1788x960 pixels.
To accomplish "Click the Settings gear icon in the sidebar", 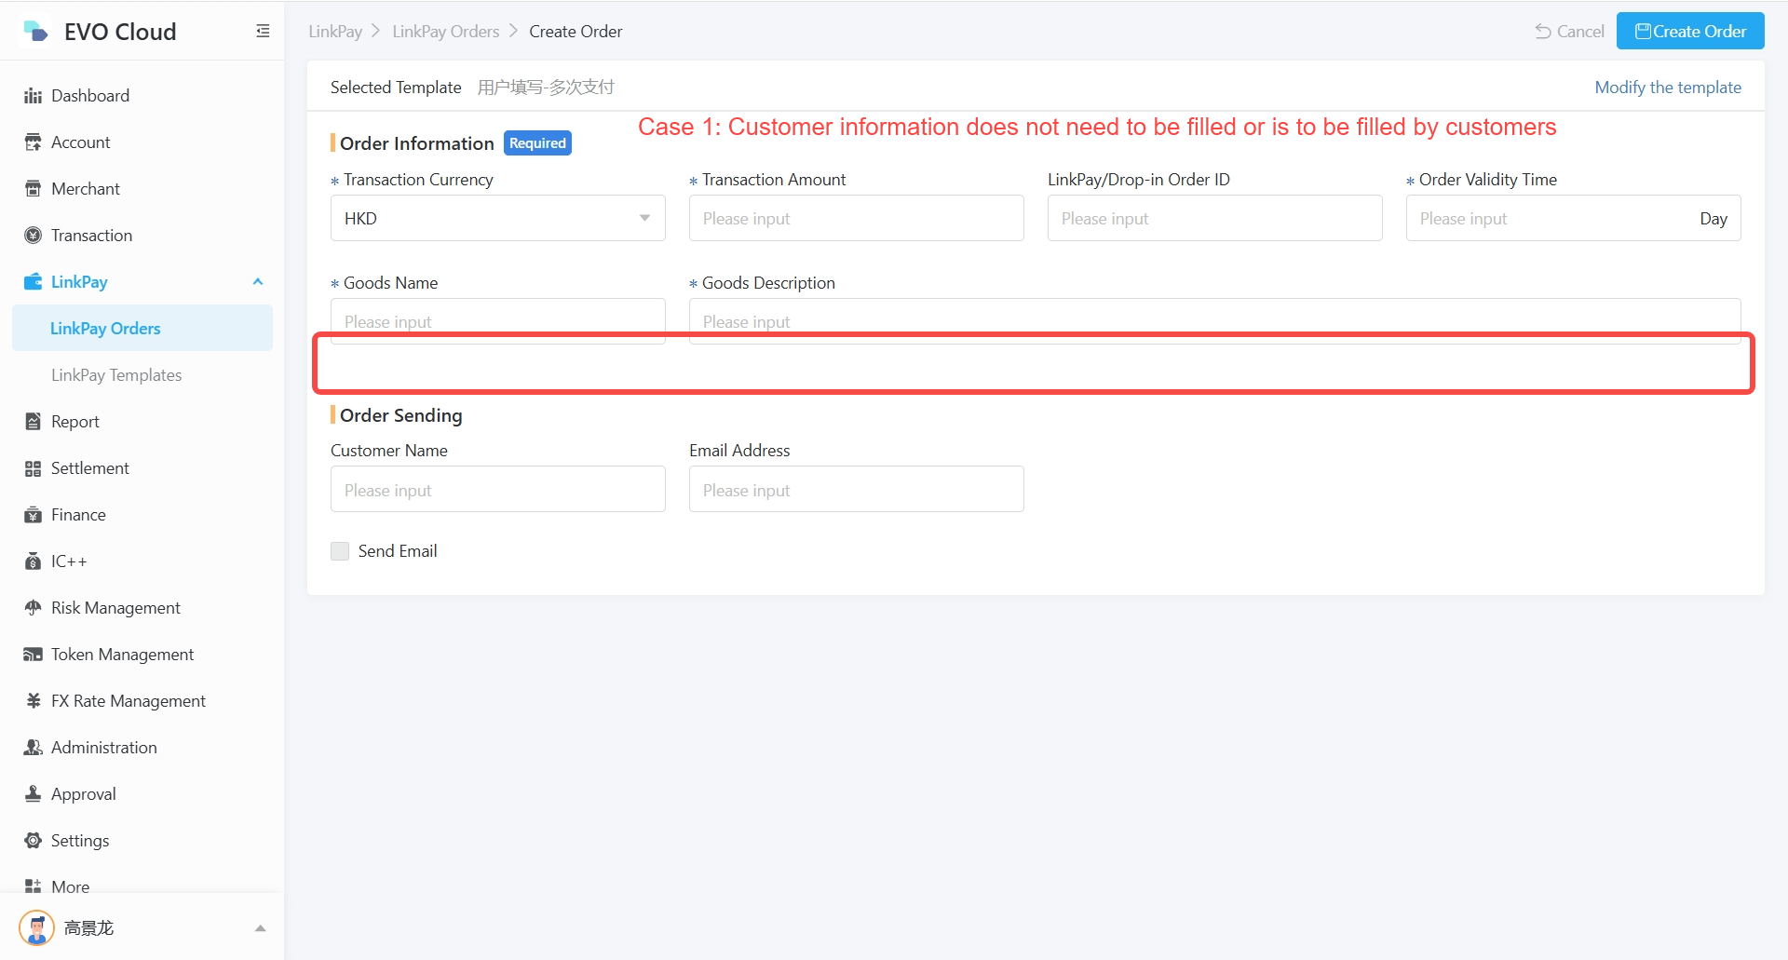I will (x=33, y=841).
